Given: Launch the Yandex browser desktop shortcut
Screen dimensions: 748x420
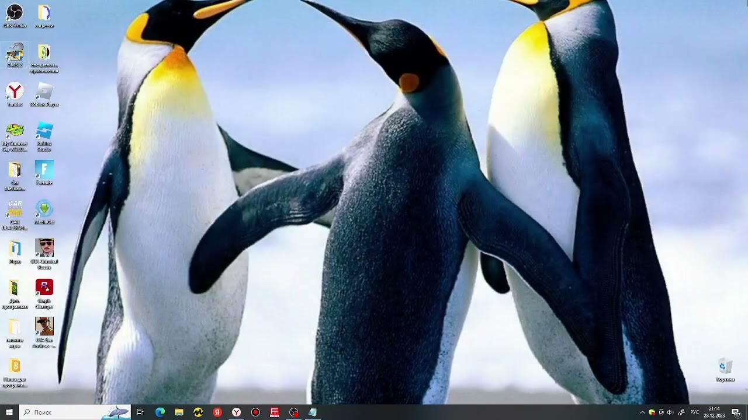Looking at the screenshot, I should pos(15,94).
